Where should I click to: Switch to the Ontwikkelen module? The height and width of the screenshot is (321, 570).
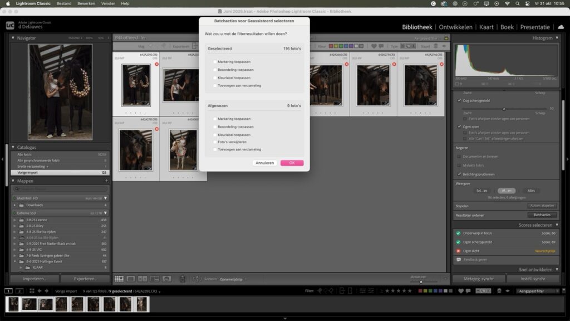tap(455, 27)
